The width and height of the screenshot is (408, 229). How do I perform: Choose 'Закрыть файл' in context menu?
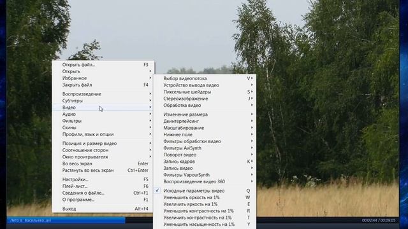pos(103,85)
